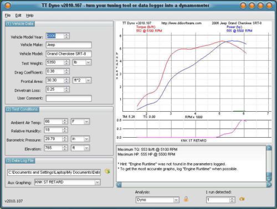Image resolution: width=277 pixels, height=209 pixels.
Task: Open the File menu
Action: point(8,15)
